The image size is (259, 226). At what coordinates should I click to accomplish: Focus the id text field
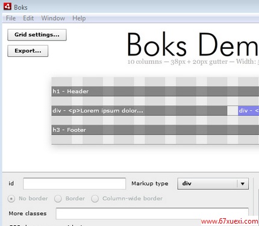click(x=74, y=184)
